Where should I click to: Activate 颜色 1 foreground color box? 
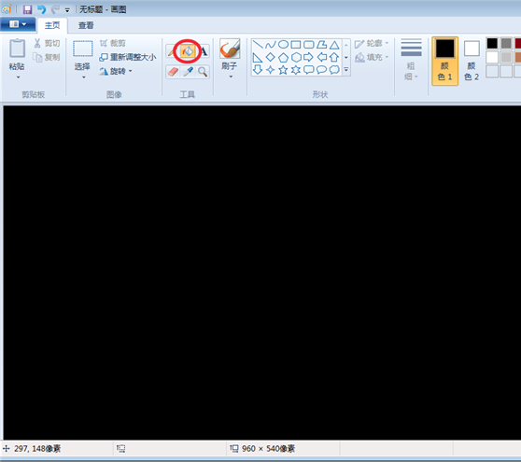pos(445,61)
